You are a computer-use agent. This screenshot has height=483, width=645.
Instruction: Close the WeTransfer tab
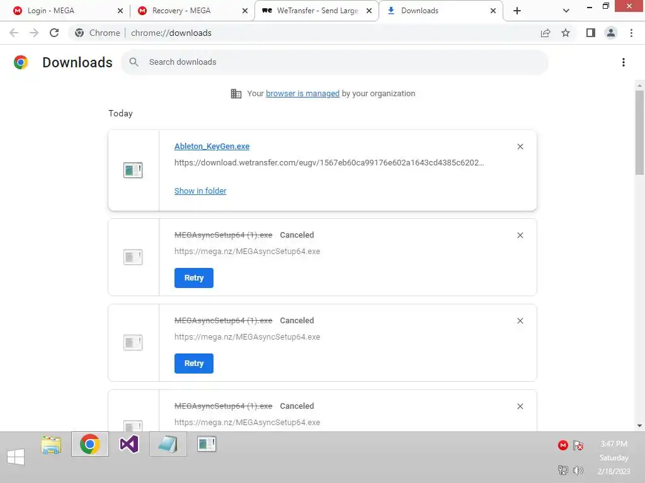pos(369,11)
